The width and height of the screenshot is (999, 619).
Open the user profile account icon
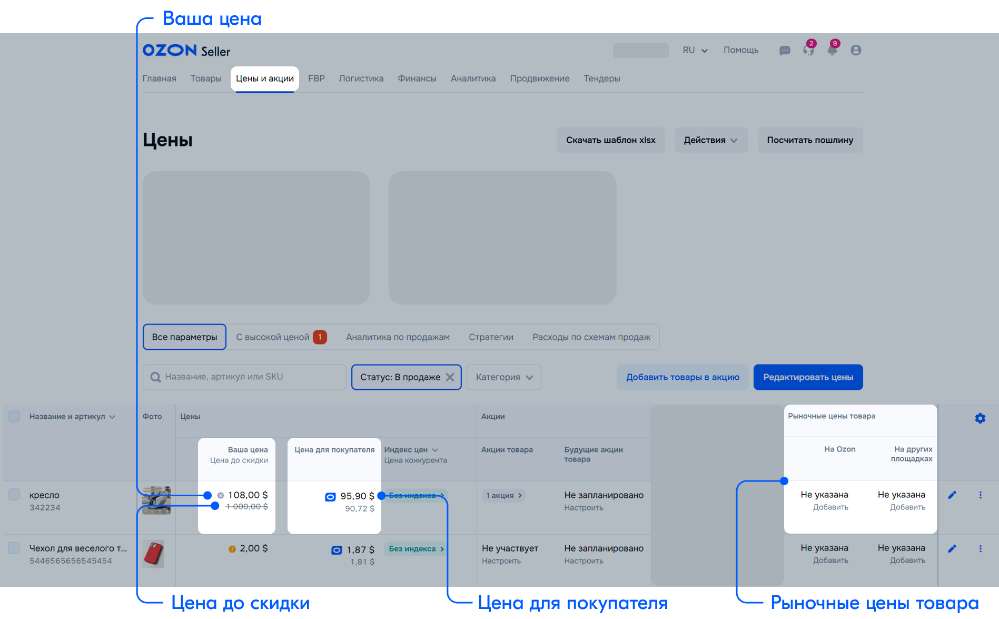click(x=856, y=50)
